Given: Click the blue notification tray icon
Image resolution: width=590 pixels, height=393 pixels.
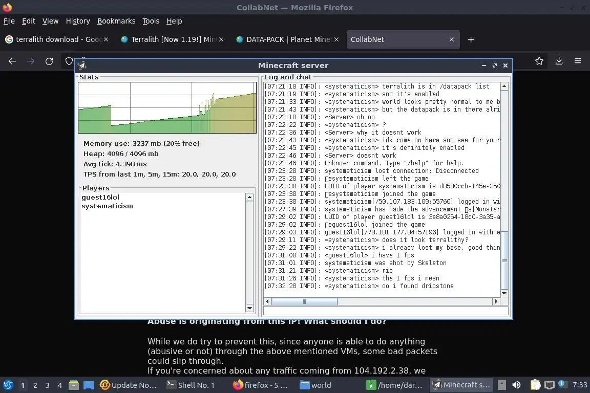Looking at the screenshot, I should pyautogui.click(x=561, y=384).
